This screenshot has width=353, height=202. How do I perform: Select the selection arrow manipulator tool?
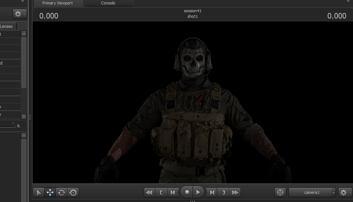tap(39, 193)
